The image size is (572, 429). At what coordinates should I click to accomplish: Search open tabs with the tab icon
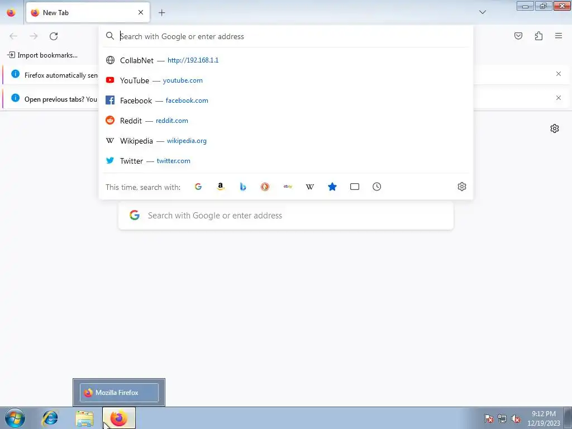pyautogui.click(x=355, y=187)
